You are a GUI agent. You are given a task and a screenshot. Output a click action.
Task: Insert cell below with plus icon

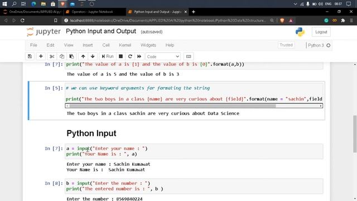click(x=41, y=56)
